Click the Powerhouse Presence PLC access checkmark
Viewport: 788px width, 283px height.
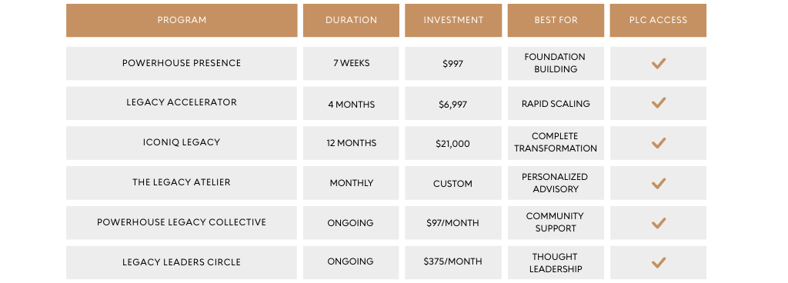[x=659, y=63]
